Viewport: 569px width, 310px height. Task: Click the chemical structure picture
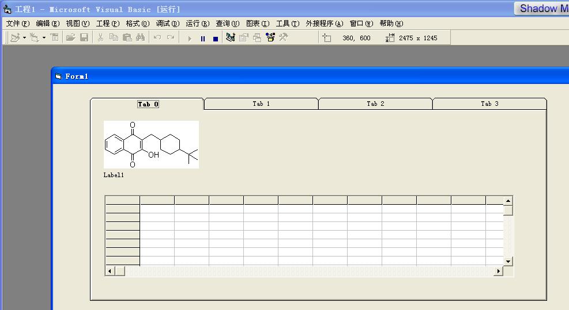151,144
